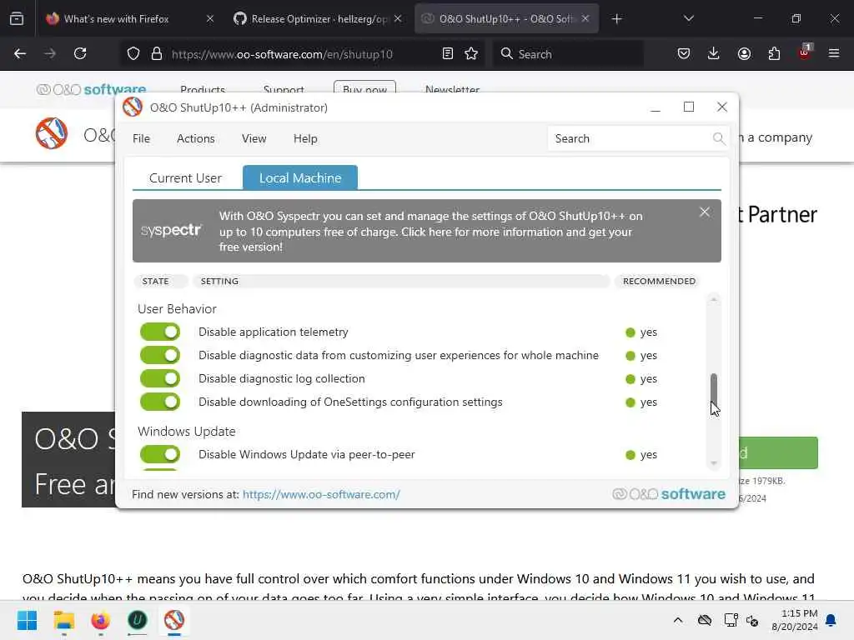Click magnifier icon in ShutUp10 search box
This screenshot has width=854, height=640.
(x=718, y=139)
